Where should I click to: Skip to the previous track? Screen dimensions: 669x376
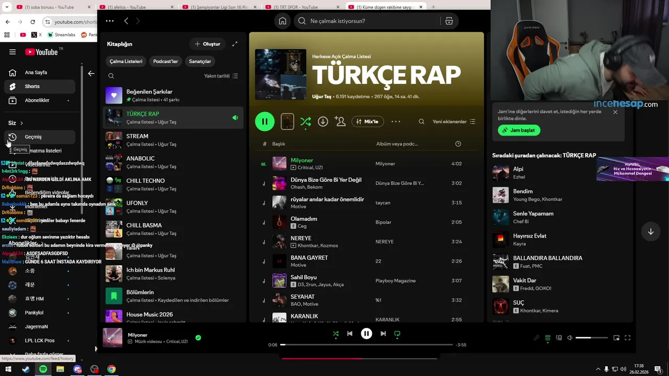pyautogui.click(x=350, y=334)
